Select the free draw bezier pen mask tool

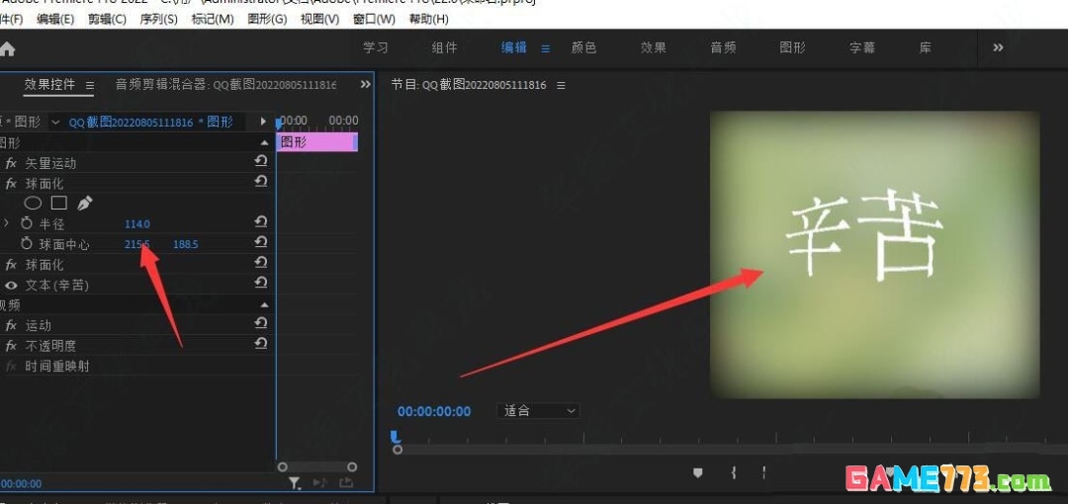point(84,203)
